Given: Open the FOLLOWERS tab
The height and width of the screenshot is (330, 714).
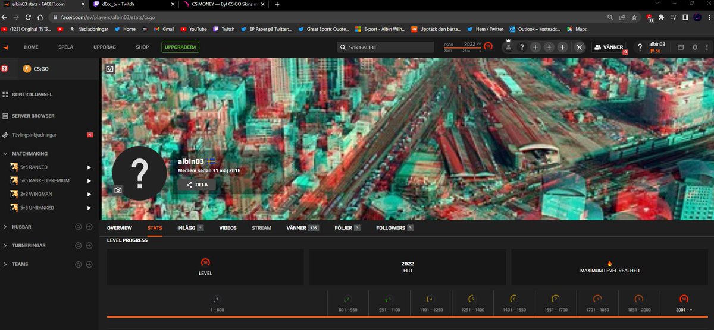Looking at the screenshot, I should (394, 228).
